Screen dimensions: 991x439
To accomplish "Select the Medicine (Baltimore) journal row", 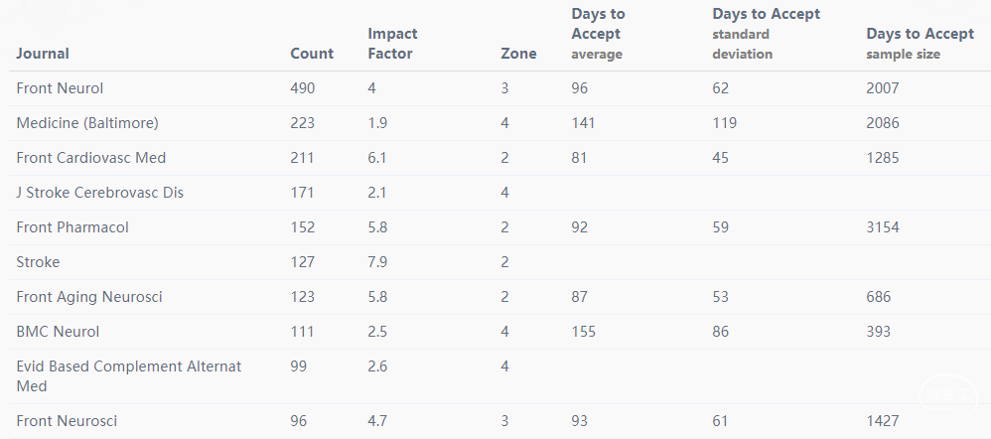I will point(87,123).
